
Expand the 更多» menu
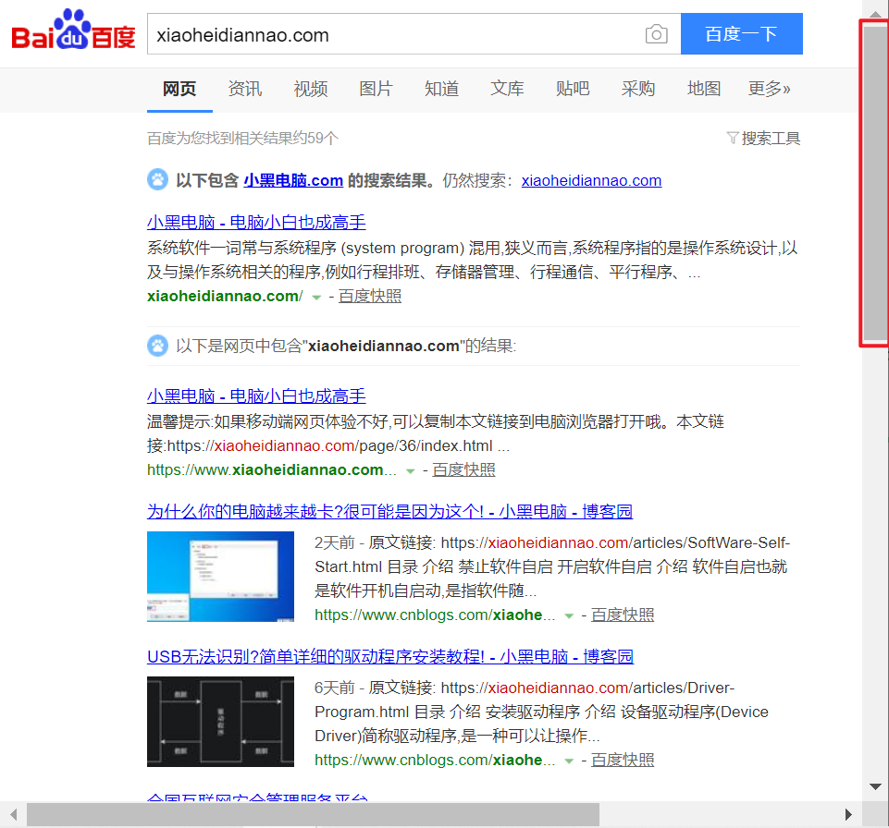pyautogui.click(x=769, y=89)
